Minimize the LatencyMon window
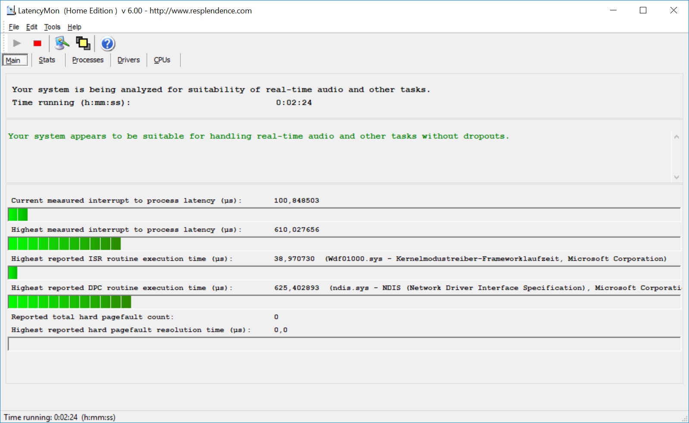Viewport: 689px width, 423px height. coord(614,10)
